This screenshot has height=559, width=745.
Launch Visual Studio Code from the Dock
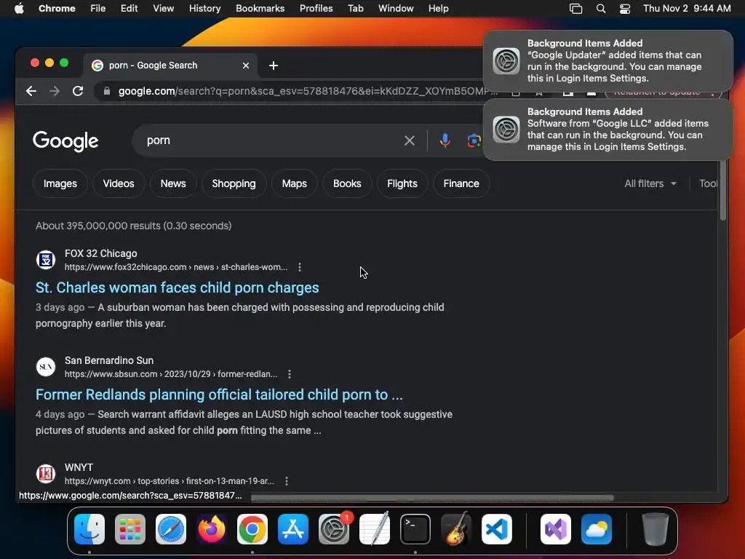click(496, 529)
